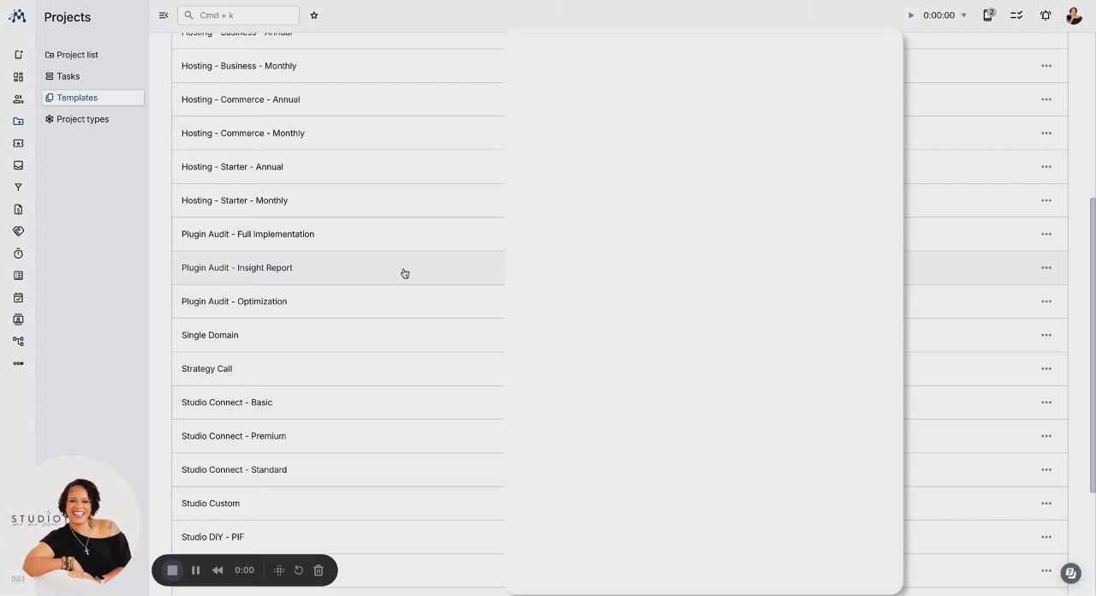Viewport: 1096px width, 596px height.
Task: Open the notifications bell
Action: [1045, 15]
